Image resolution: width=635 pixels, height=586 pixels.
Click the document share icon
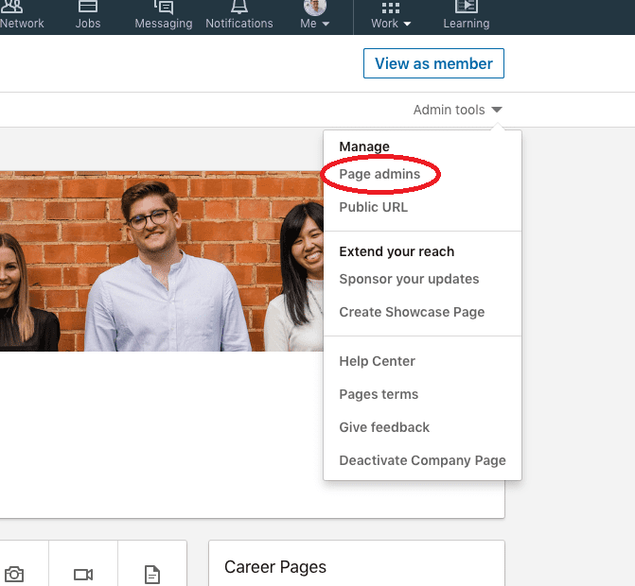(x=152, y=575)
